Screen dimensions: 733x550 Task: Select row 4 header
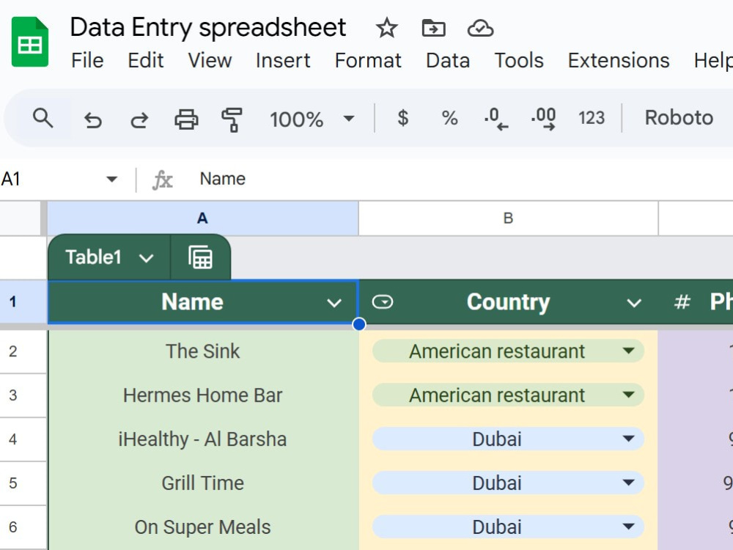pos(23,439)
